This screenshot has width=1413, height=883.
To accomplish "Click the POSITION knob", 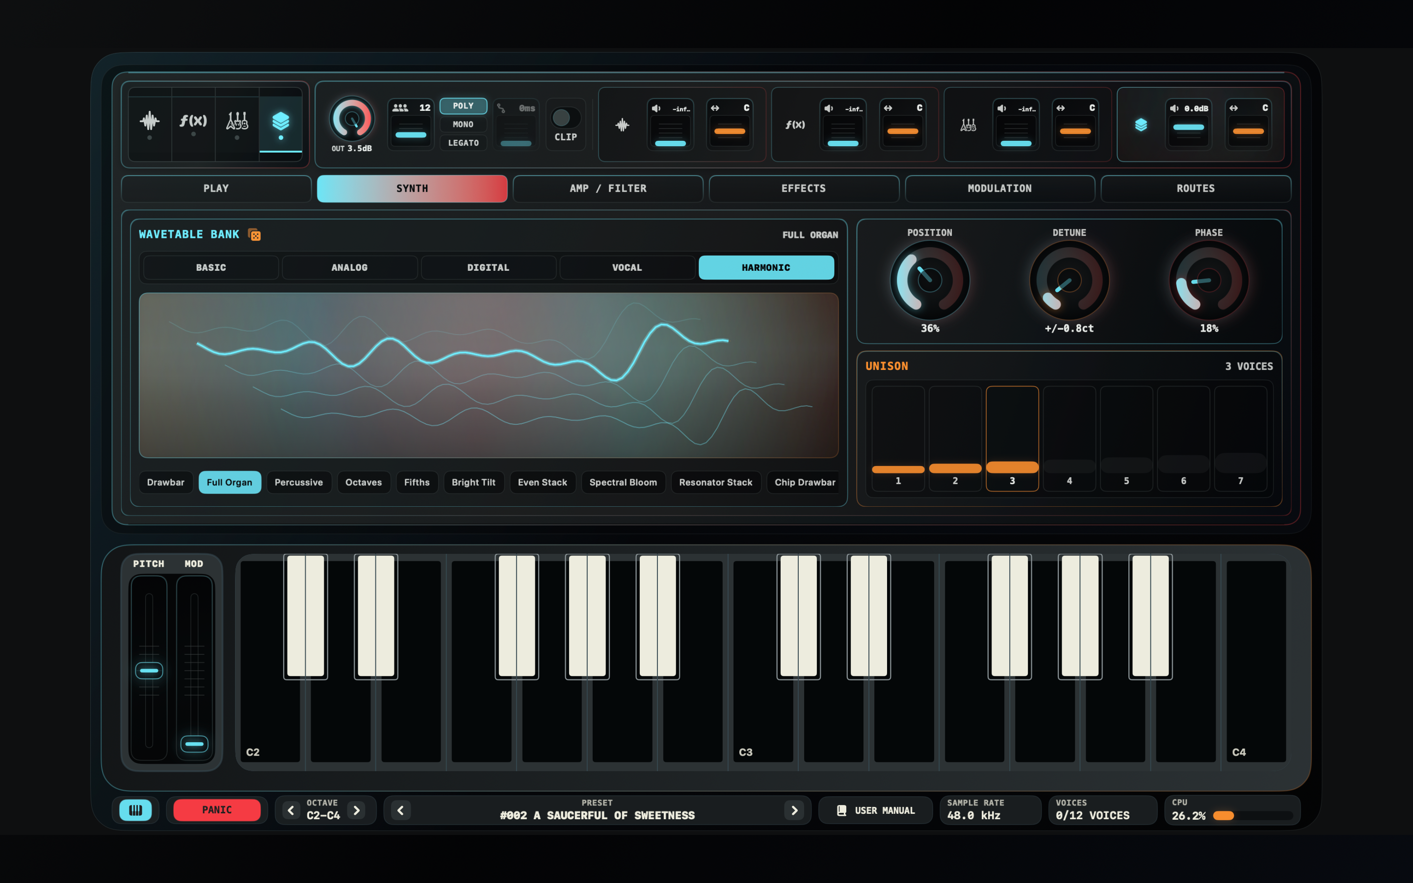I will 930,280.
